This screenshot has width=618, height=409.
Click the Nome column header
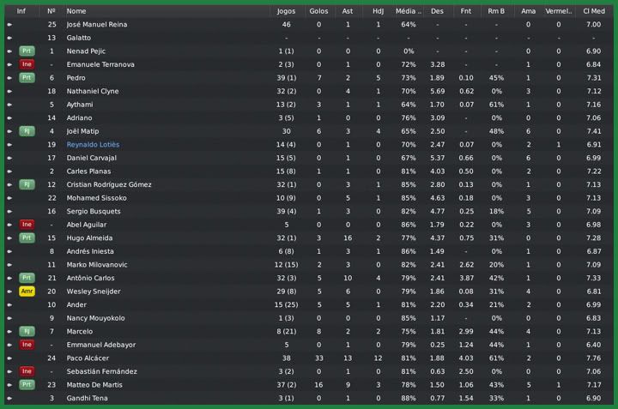pyautogui.click(x=76, y=11)
